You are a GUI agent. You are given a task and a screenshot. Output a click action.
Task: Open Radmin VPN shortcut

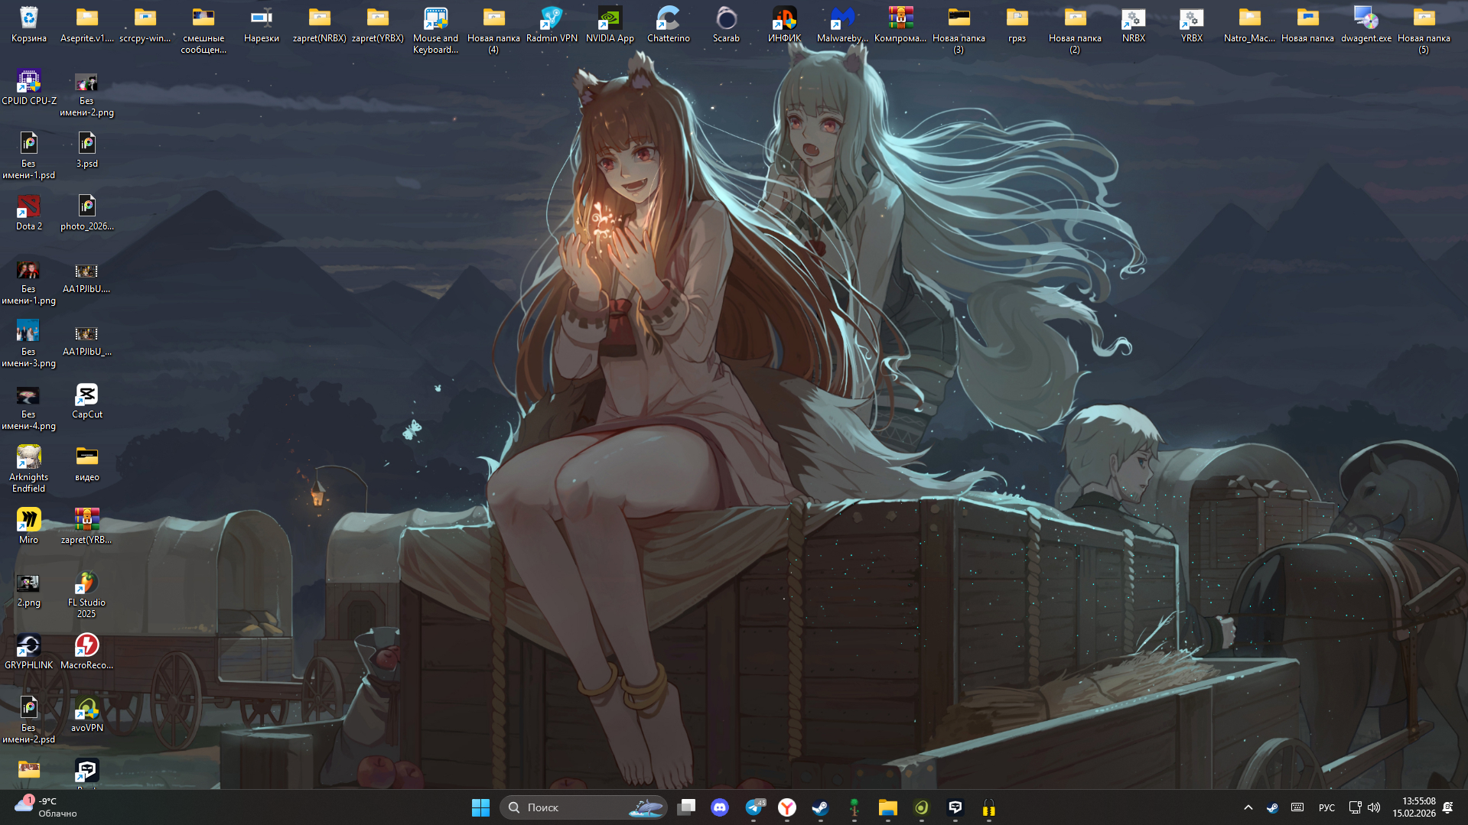point(552,19)
